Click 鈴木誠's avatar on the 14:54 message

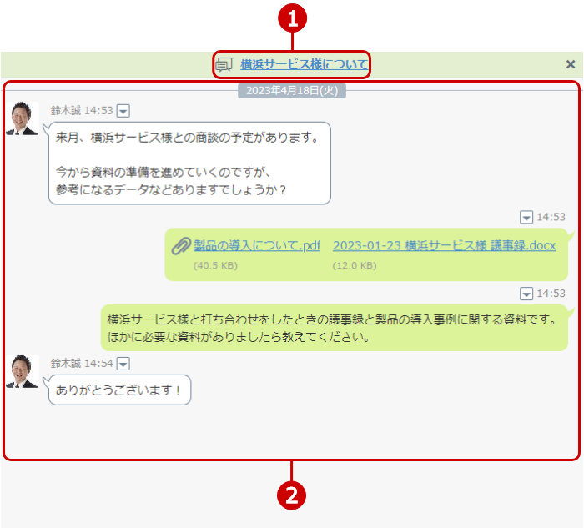[x=23, y=371]
